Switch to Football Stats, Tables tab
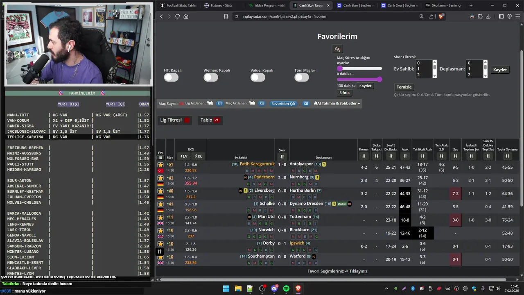The height and width of the screenshot is (295, 524). click(x=178, y=5)
